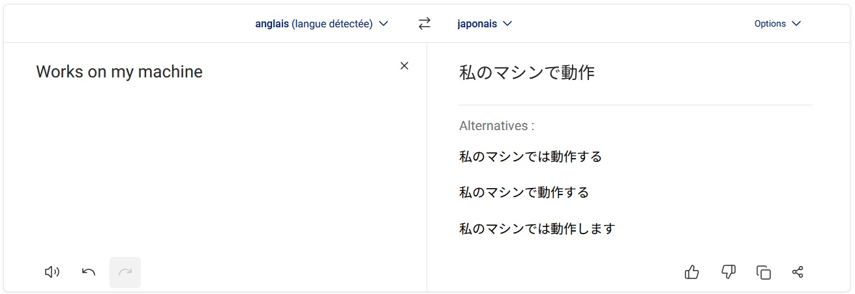The width and height of the screenshot is (855, 294).
Task: Swap source and target languages
Action: pos(425,23)
